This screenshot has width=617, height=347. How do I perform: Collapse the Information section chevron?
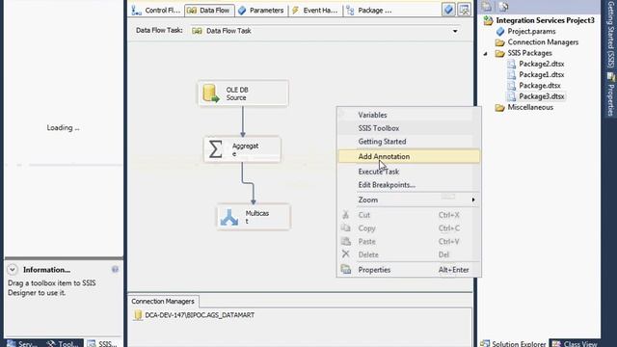(x=13, y=270)
